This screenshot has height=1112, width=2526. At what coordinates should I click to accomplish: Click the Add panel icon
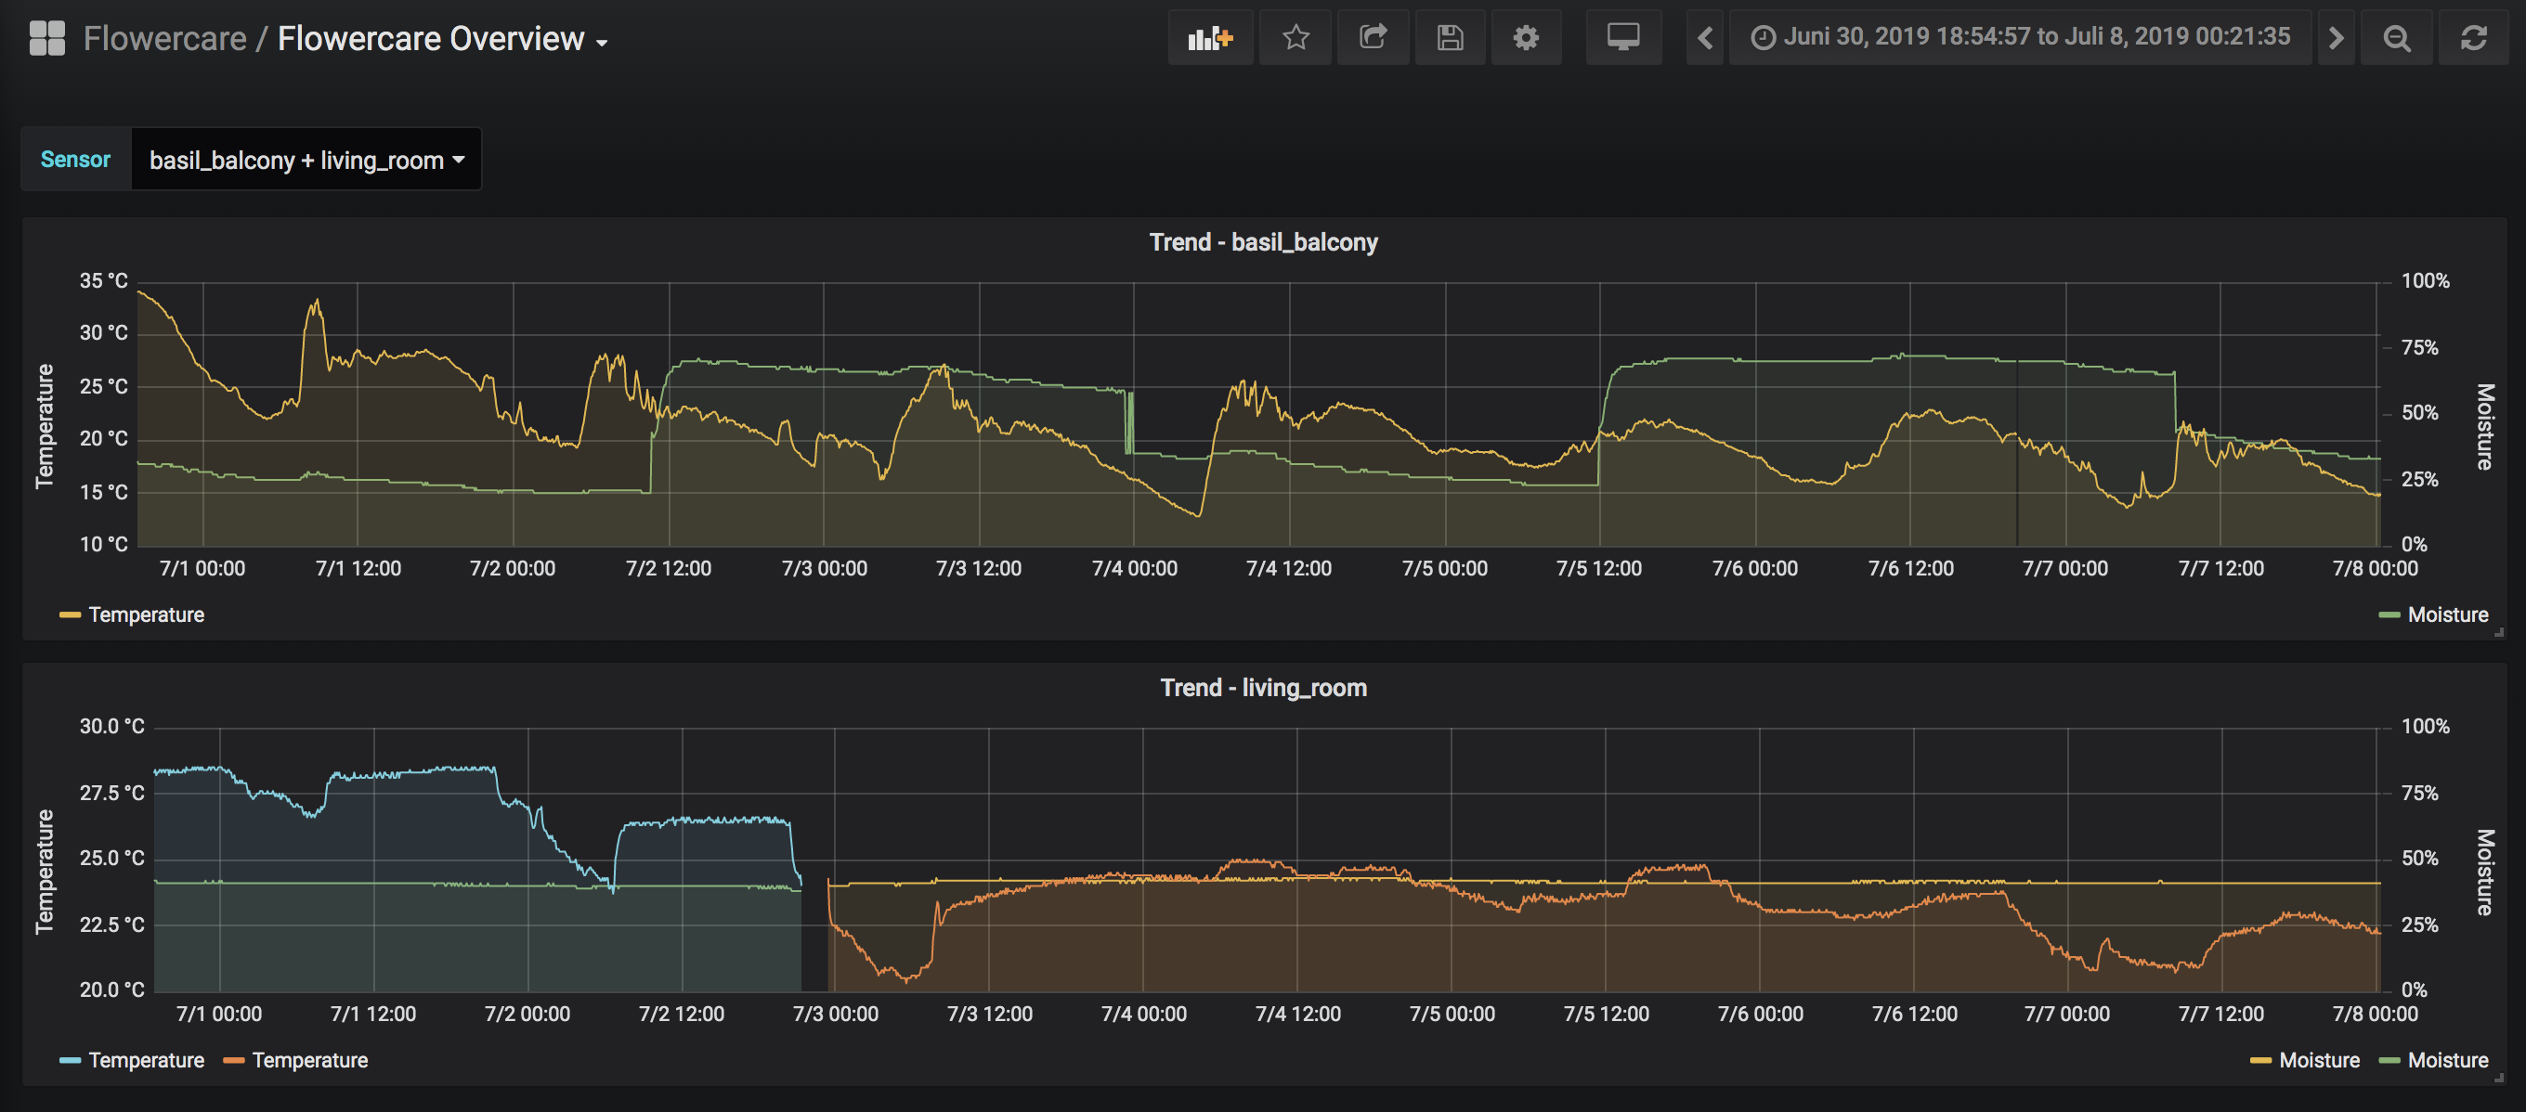click(1209, 38)
